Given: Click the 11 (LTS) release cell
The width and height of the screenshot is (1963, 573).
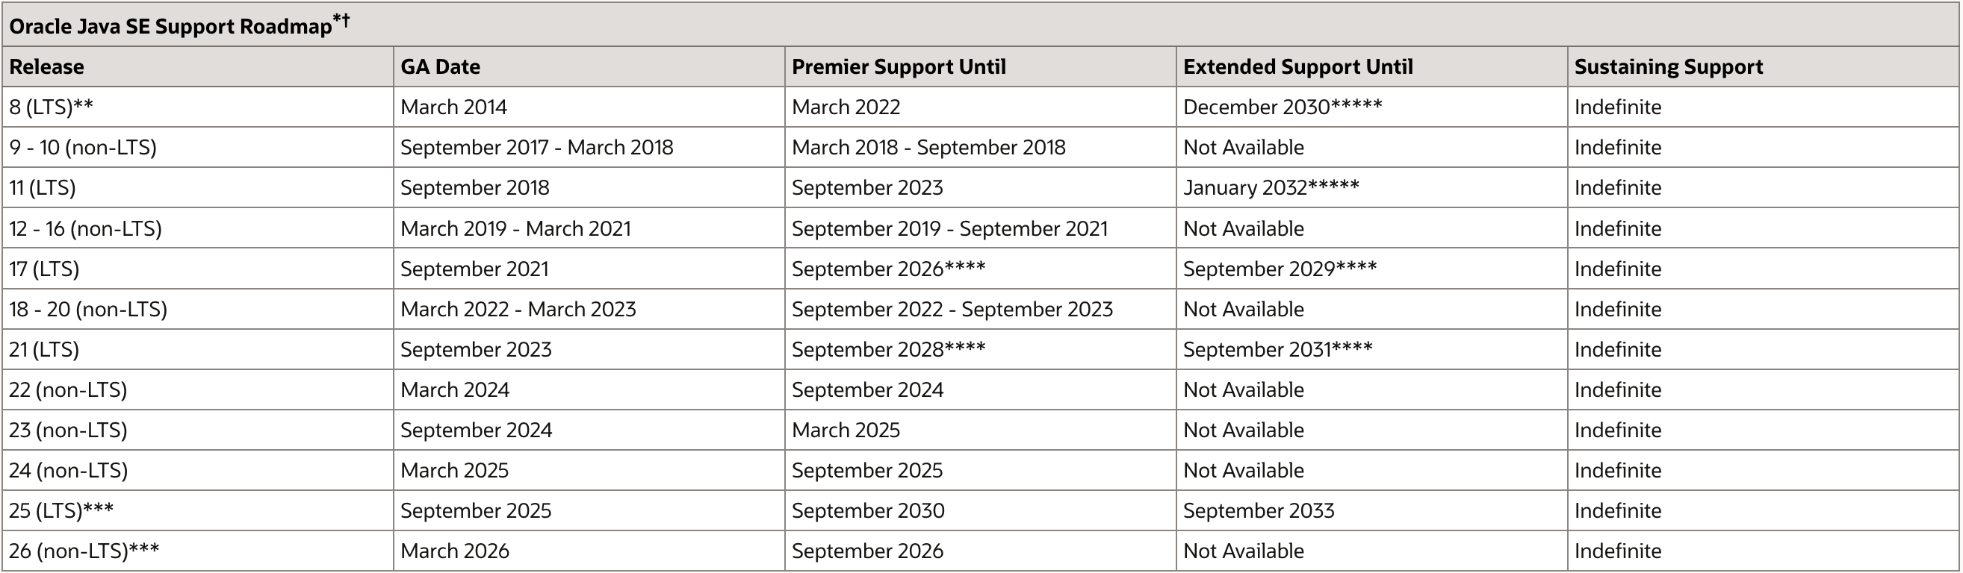Looking at the screenshot, I should [x=43, y=188].
